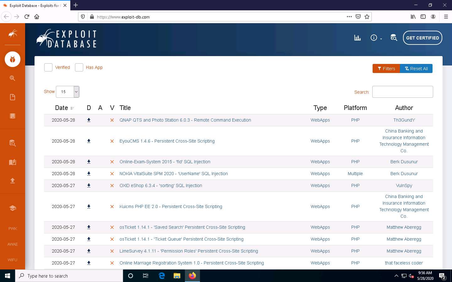This screenshot has width=452, height=282.
Task: Open the Search Exploit-DB sidebar icon
Action: [x=13, y=143]
